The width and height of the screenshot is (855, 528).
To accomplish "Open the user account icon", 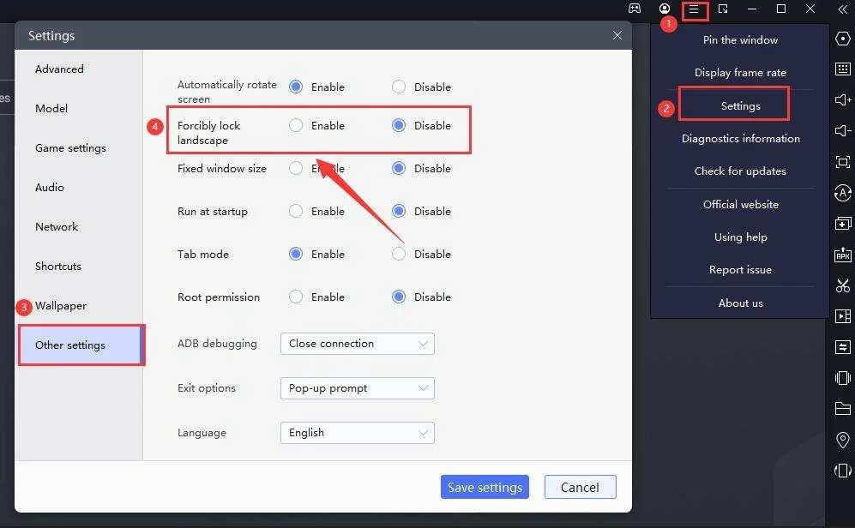I will 664,9.
